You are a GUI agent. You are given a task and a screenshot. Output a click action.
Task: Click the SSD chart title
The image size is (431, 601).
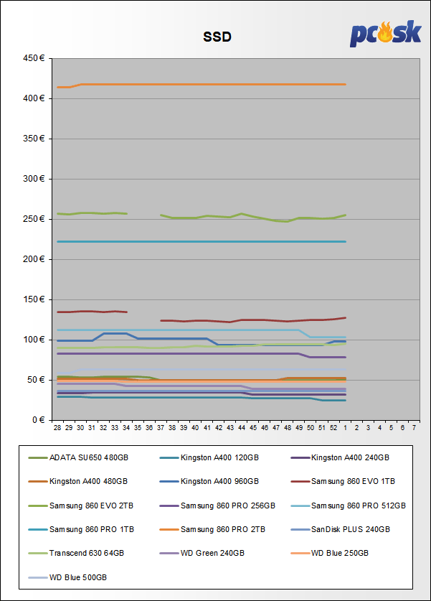pyautogui.click(x=217, y=37)
